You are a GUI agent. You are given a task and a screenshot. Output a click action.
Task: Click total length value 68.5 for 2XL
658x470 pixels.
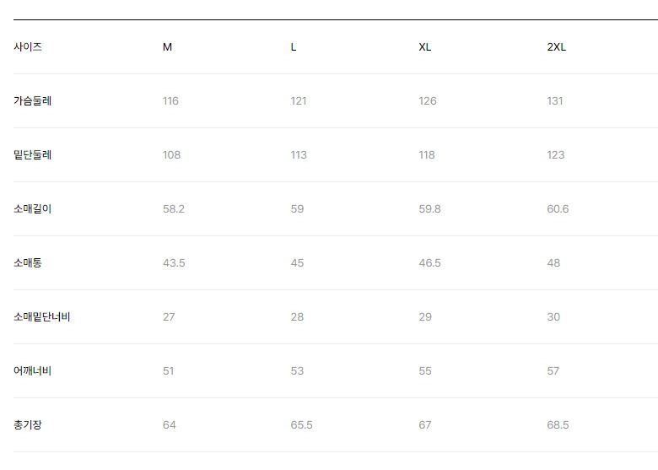point(558,425)
